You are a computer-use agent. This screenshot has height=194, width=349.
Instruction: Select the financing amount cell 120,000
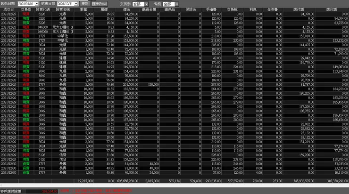149,84
